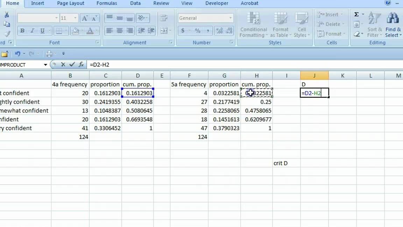403x227 pixels.
Task: Click the AutoSum sigma icon
Action: (x=356, y=14)
